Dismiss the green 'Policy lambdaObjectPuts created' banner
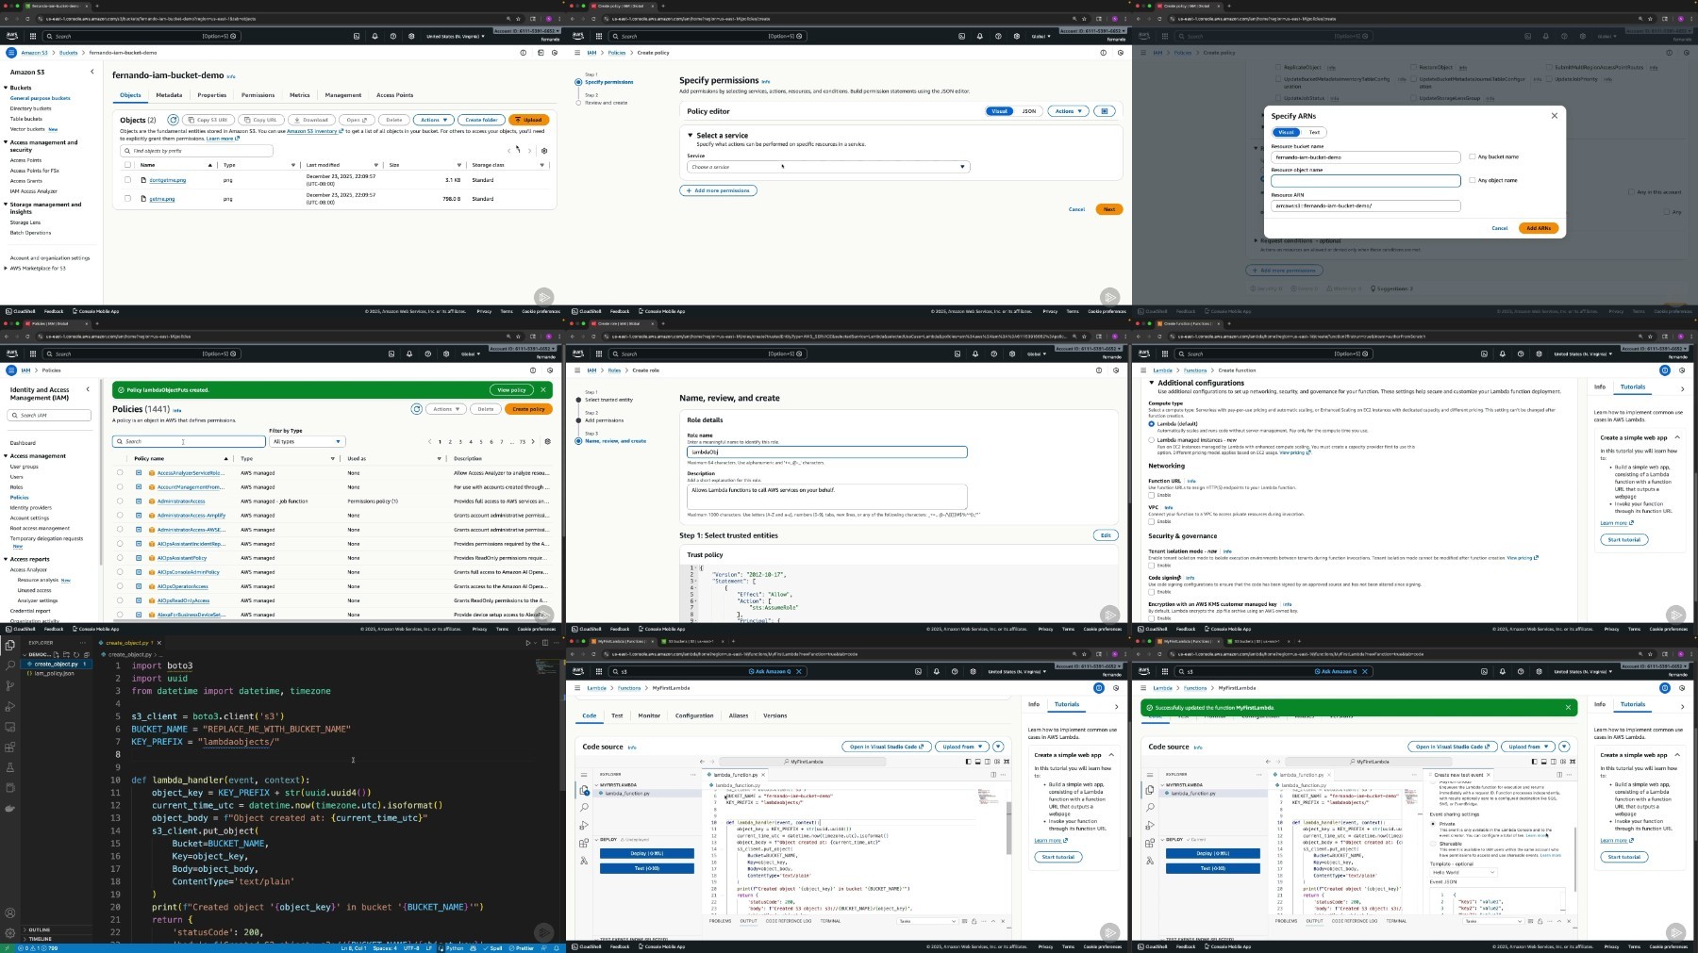Image resolution: width=1698 pixels, height=953 pixels. (543, 389)
